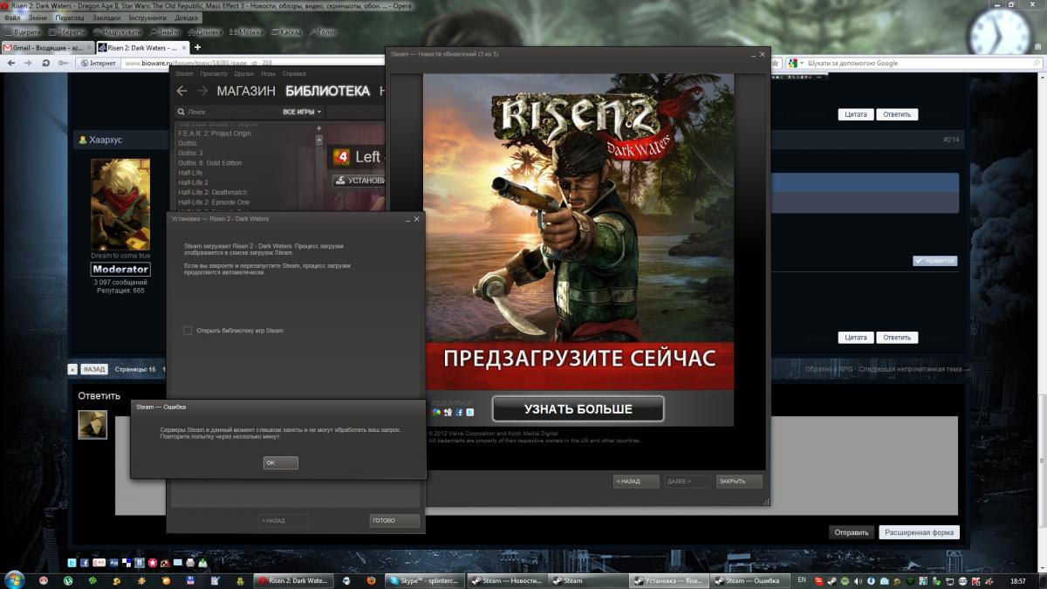Switch to 'Steam — Ошибка' taskbar button
1047x589 pixels.
click(750, 580)
